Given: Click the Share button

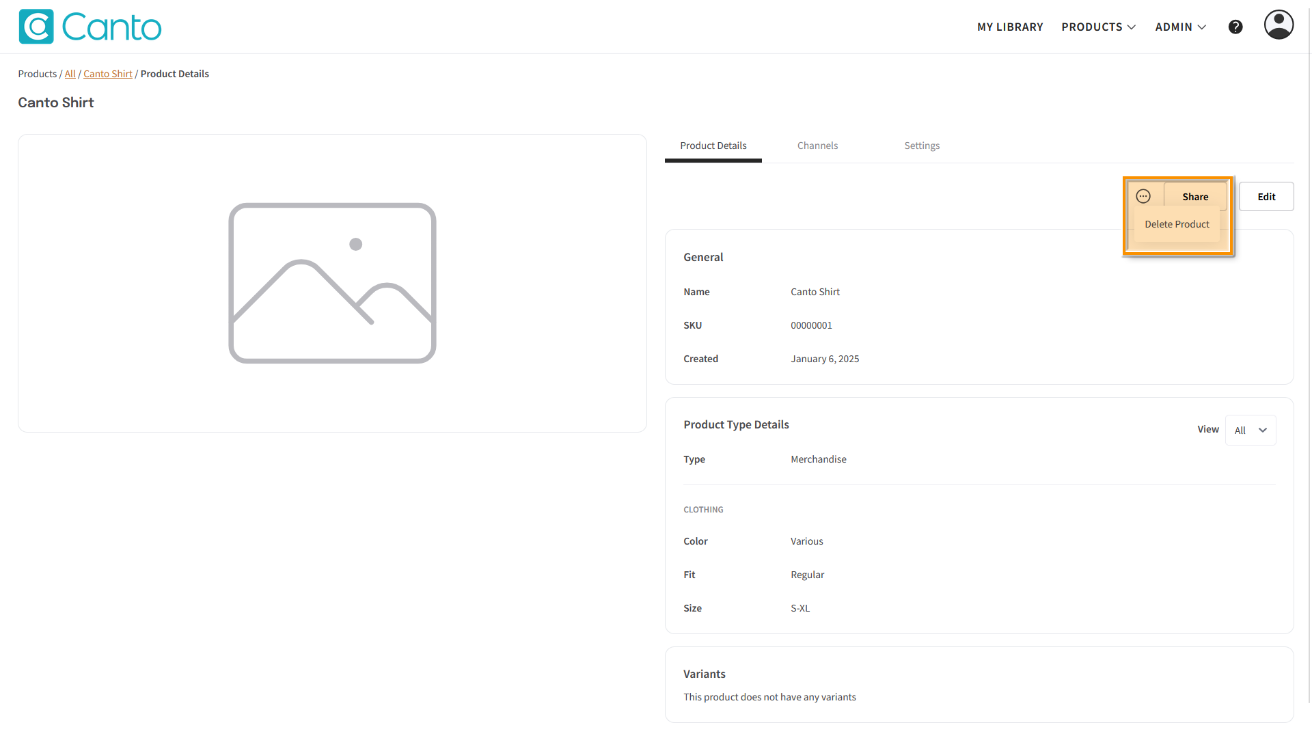Looking at the screenshot, I should 1195,197.
